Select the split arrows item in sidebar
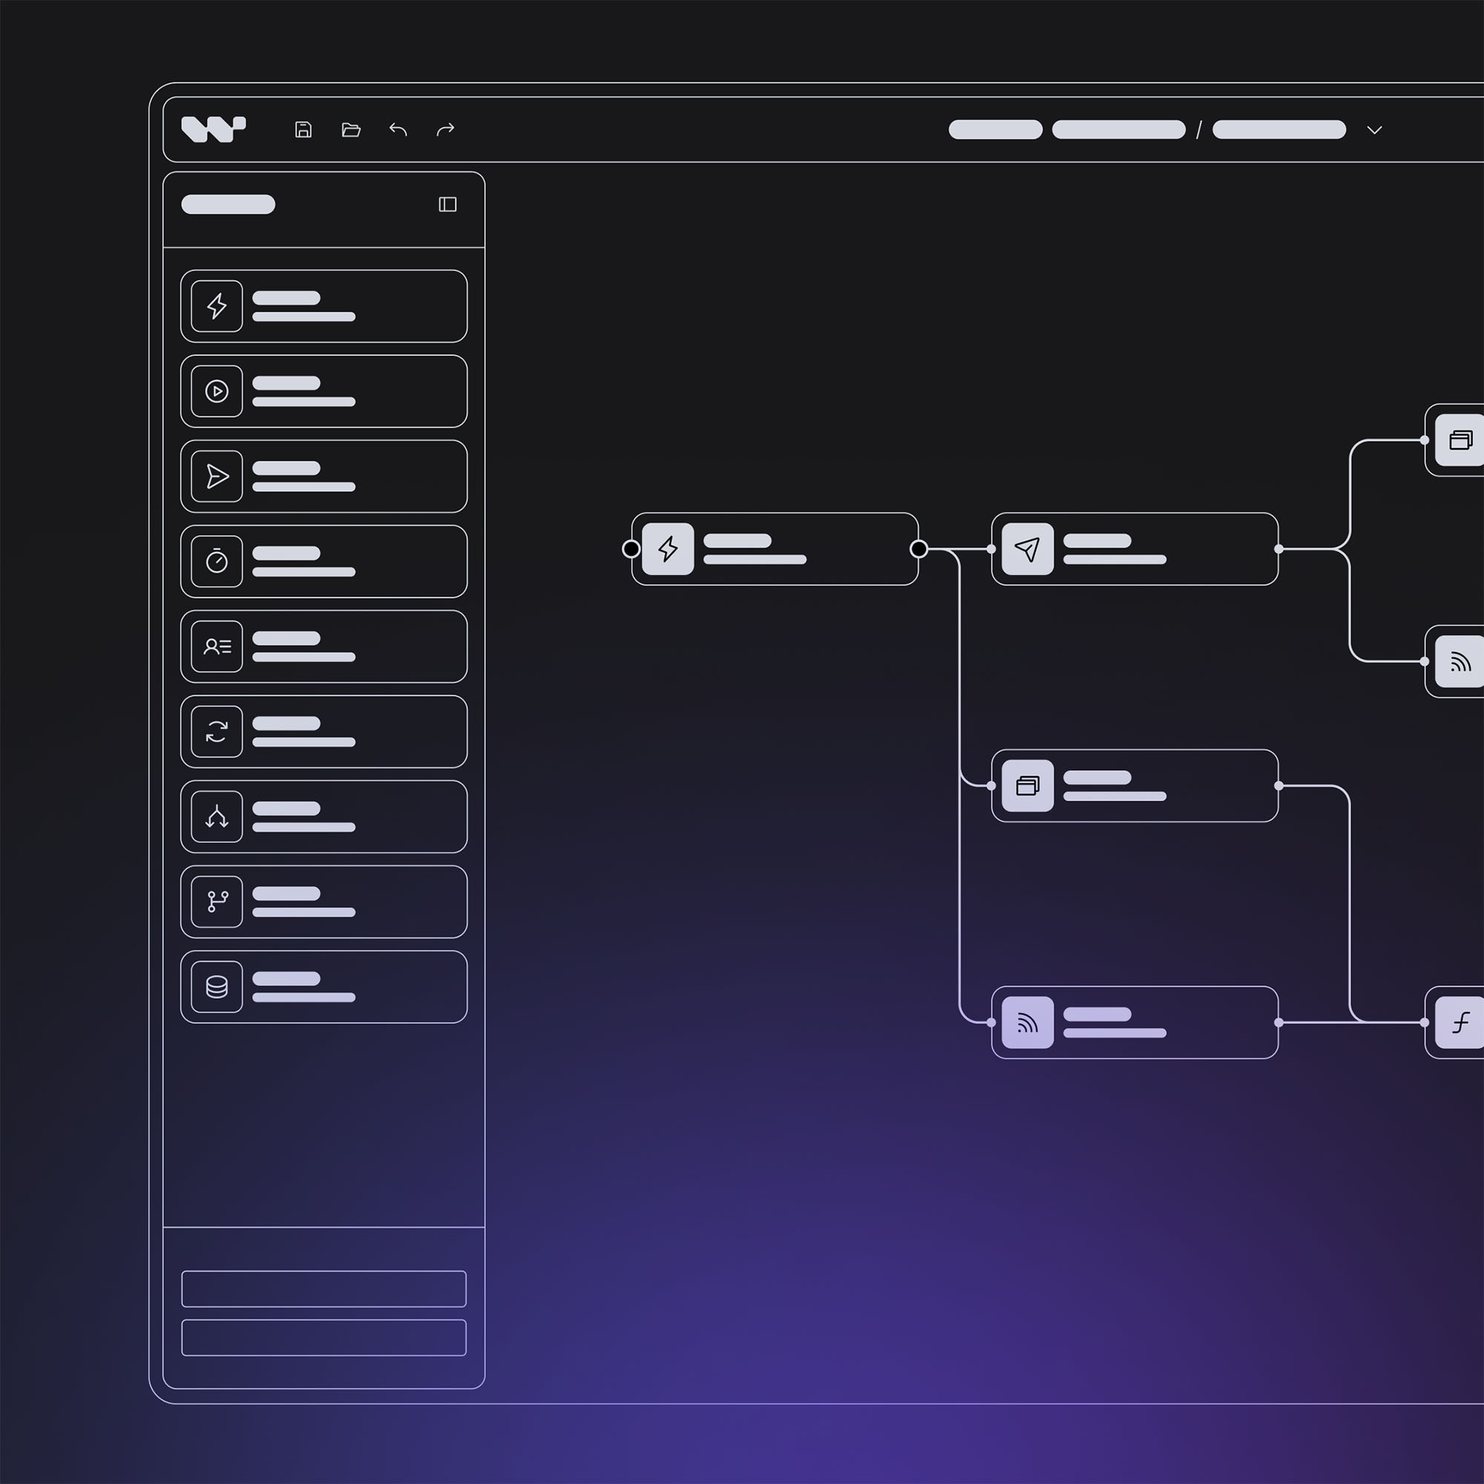This screenshot has height=1484, width=1484. 324,816
